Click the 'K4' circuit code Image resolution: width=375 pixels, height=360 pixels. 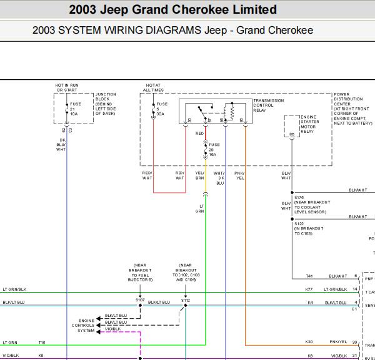(310, 303)
